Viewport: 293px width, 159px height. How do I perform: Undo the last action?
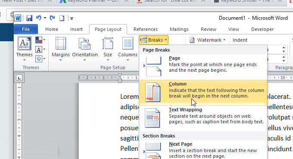pyautogui.click(x=39, y=18)
